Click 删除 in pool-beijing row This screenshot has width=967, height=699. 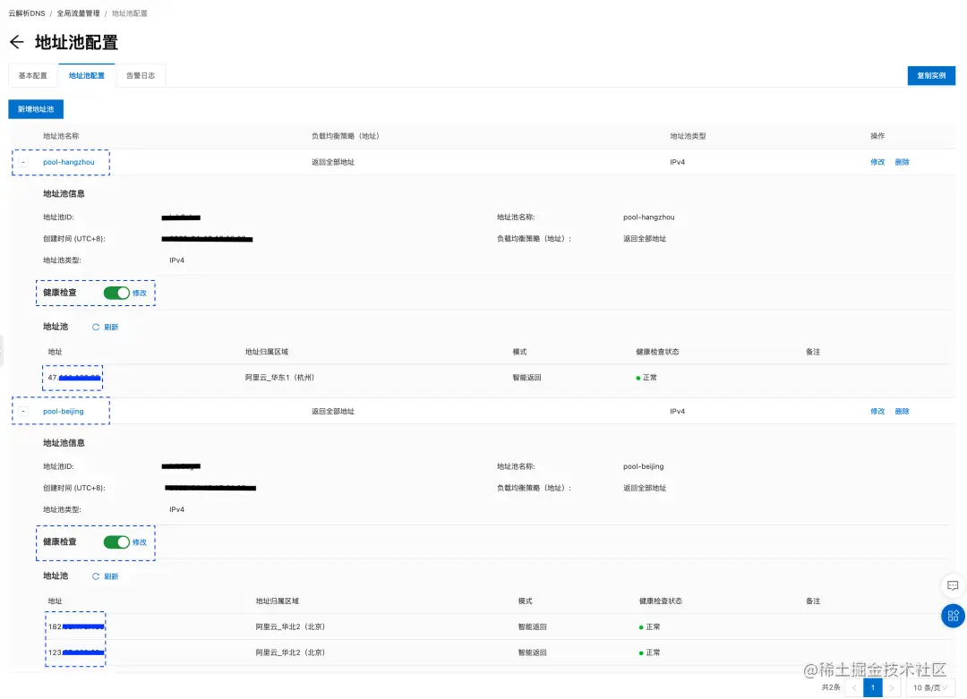click(x=902, y=411)
